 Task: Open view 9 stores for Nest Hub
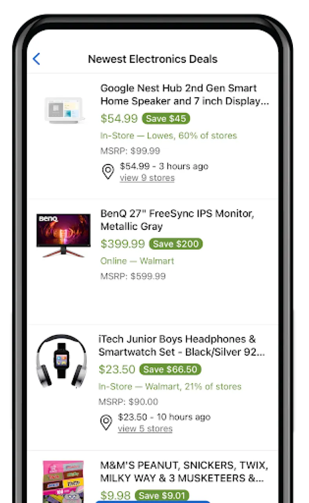click(x=147, y=178)
